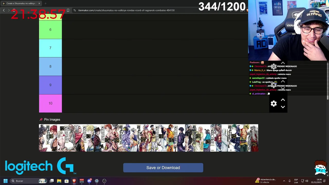Open File Explorer from the taskbar

59,181
